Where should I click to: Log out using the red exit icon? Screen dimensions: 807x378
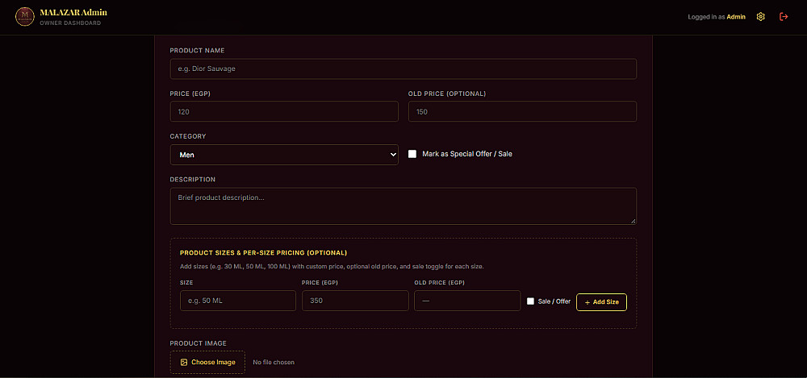point(784,17)
